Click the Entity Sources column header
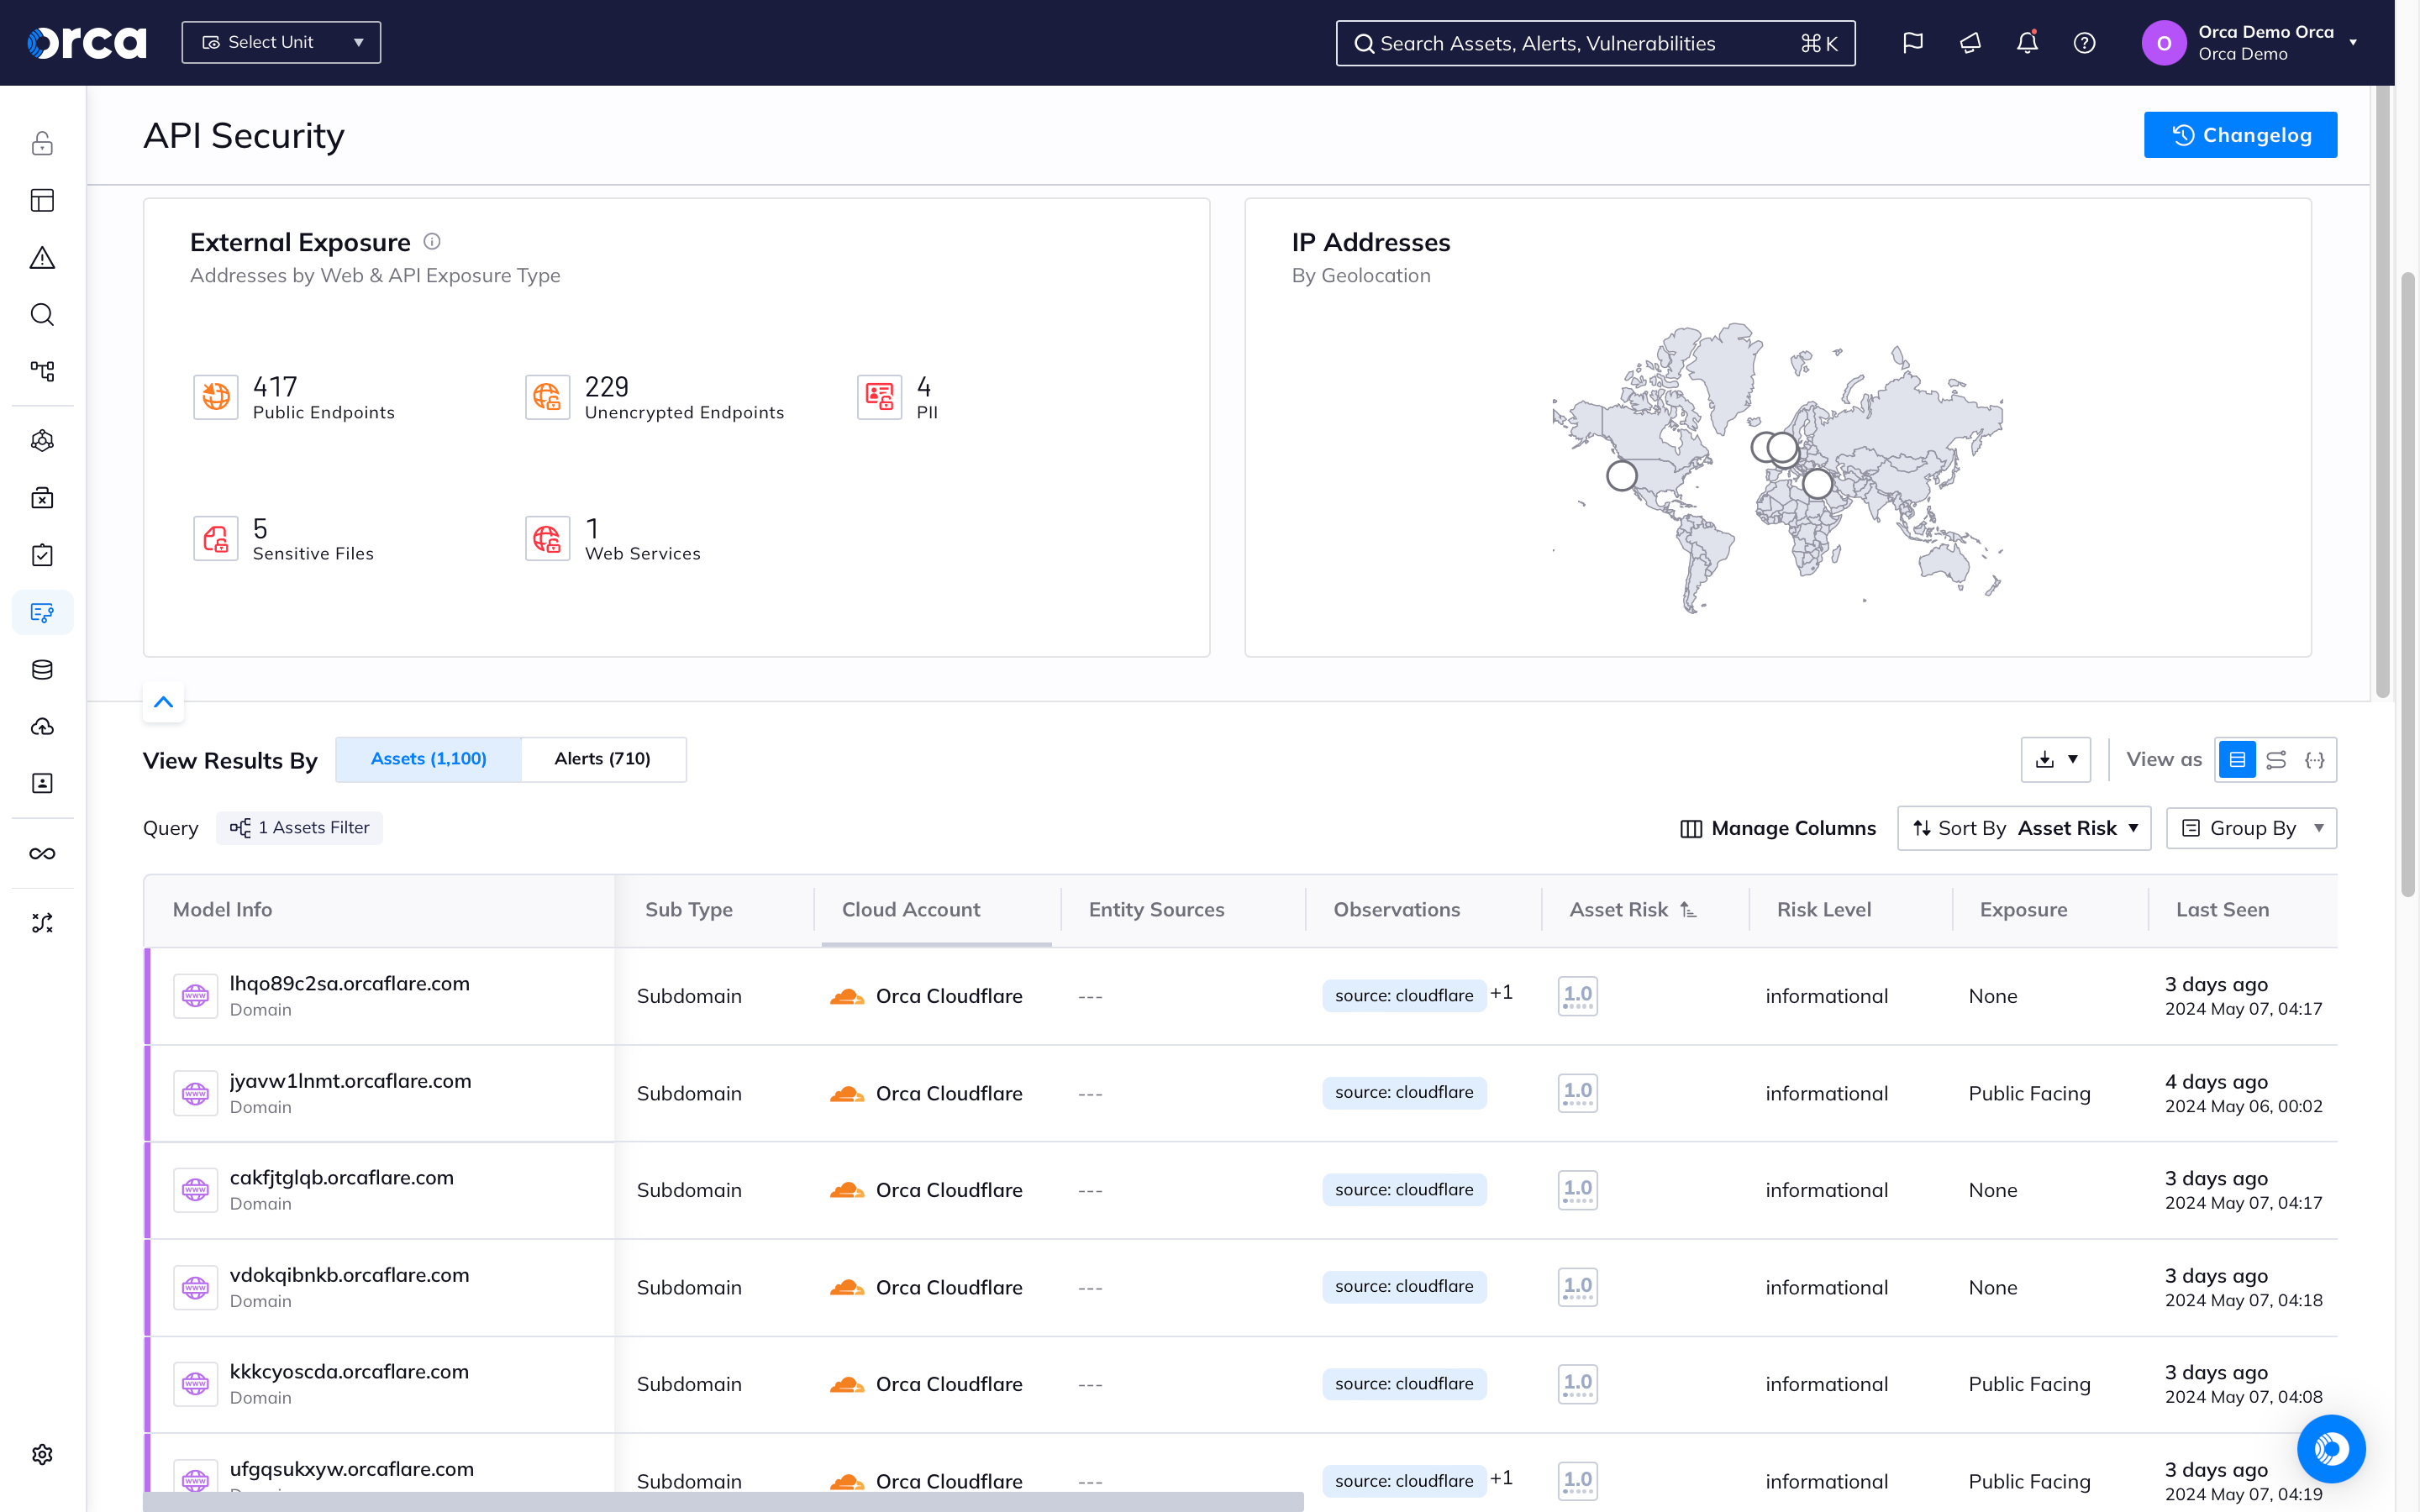This screenshot has height=1512, width=2420. (x=1156, y=910)
